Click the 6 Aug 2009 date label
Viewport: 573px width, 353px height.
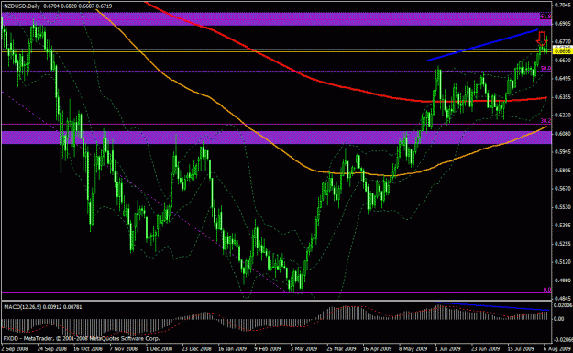point(556,348)
